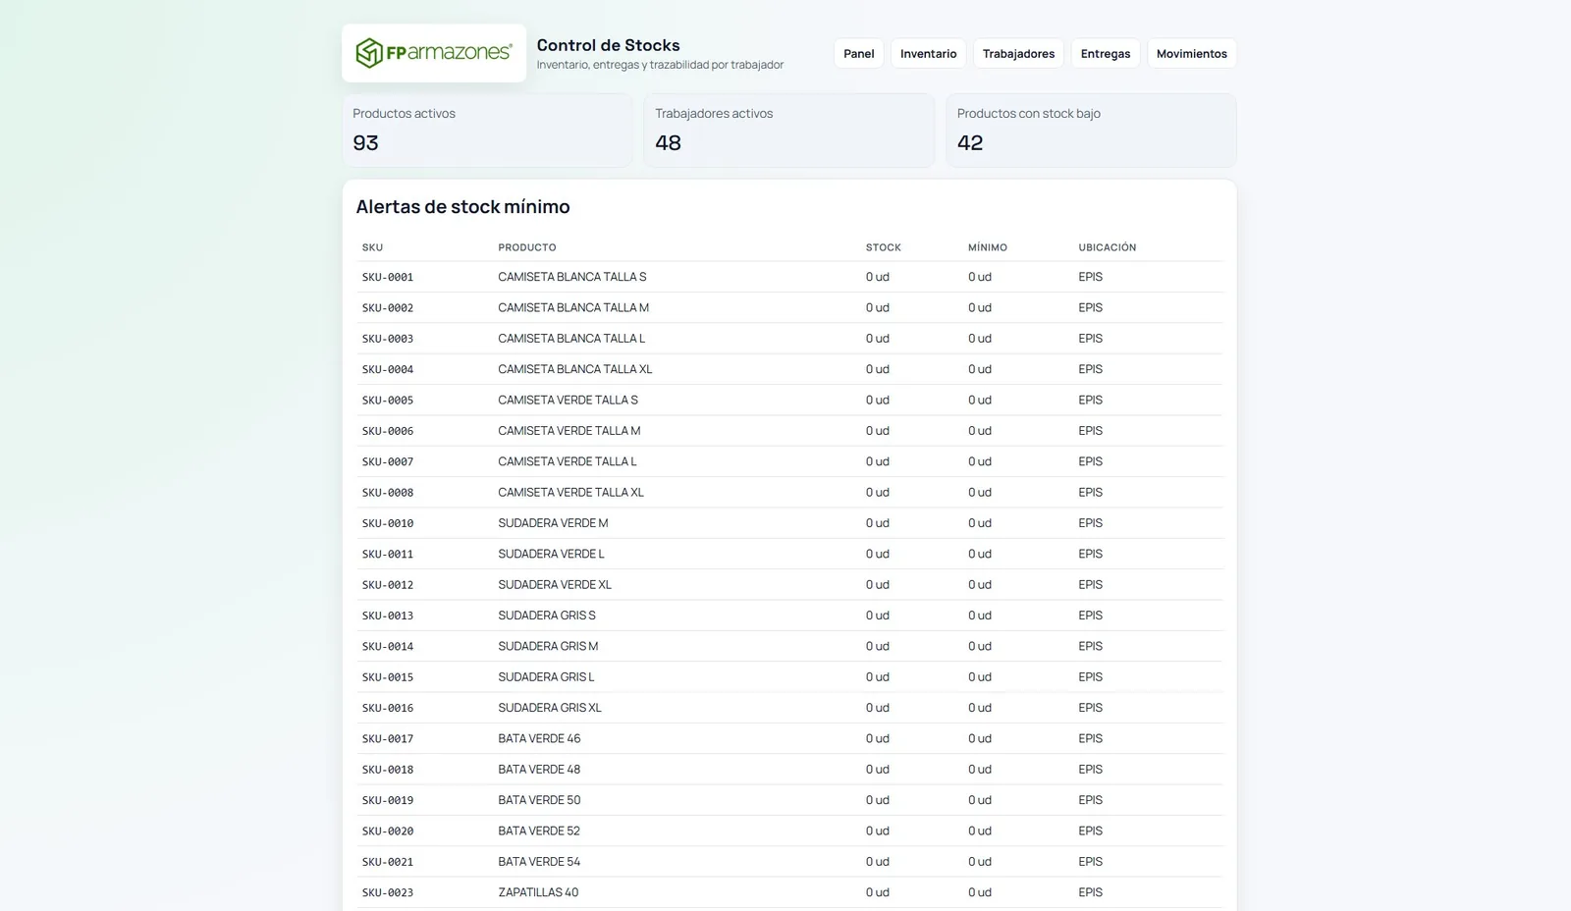Select SKU-0016 cell
Screen dimensions: 1571x911
click(x=387, y=708)
